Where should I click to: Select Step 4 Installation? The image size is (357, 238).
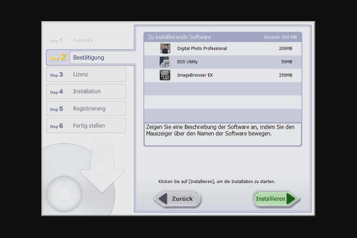[x=86, y=92]
